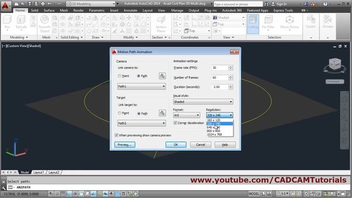Click the Frame rate (FPS) input field

pos(219,68)
